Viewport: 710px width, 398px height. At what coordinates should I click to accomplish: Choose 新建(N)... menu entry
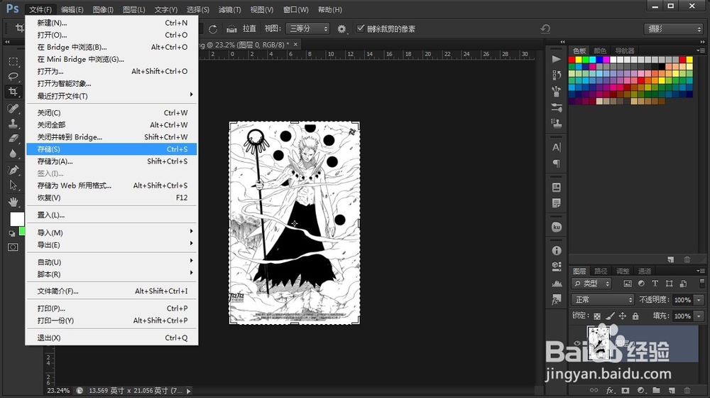click(x=111, y=23)
